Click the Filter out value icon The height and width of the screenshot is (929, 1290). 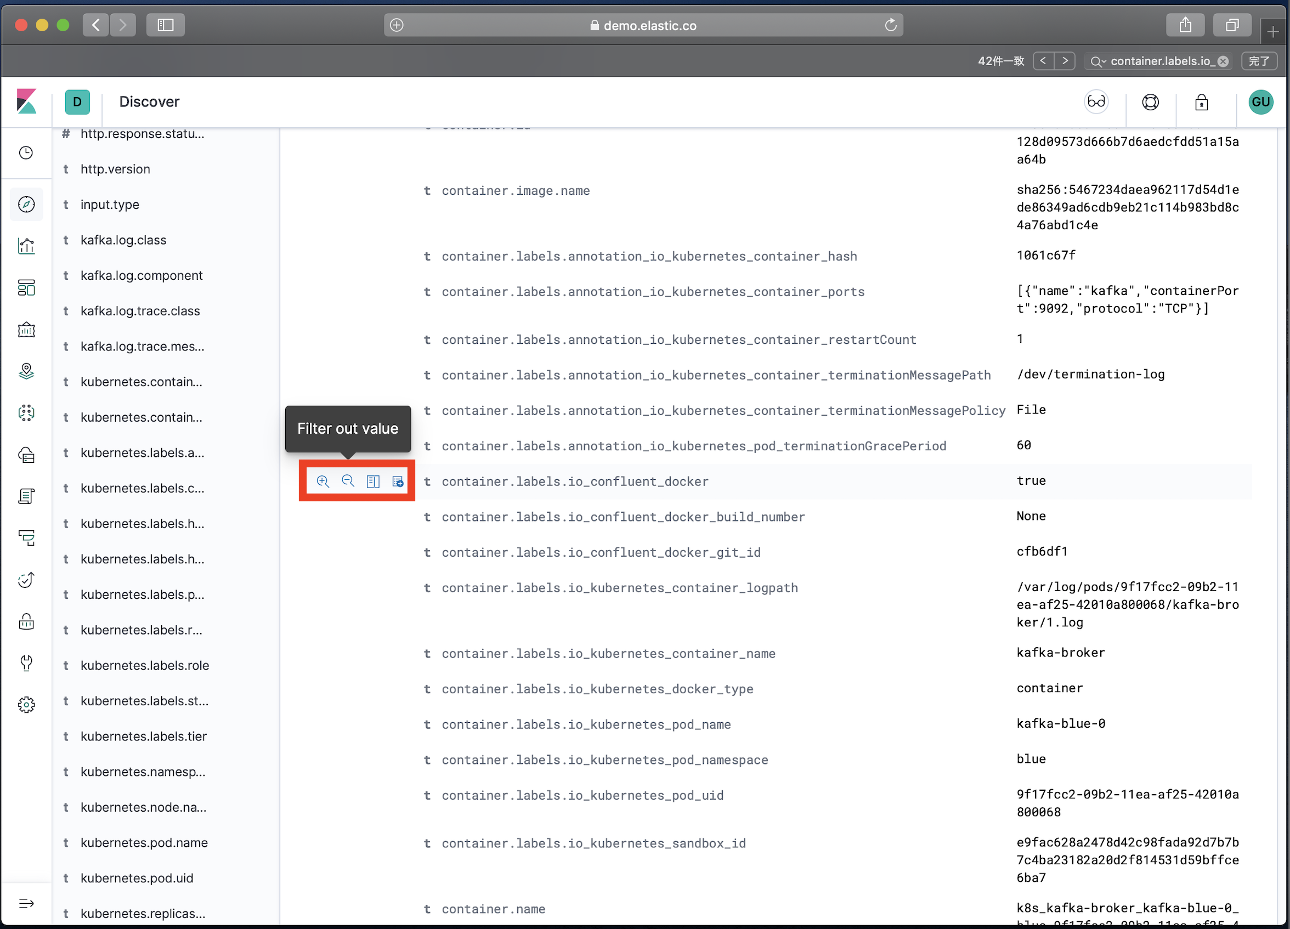[x=348, y=482]
